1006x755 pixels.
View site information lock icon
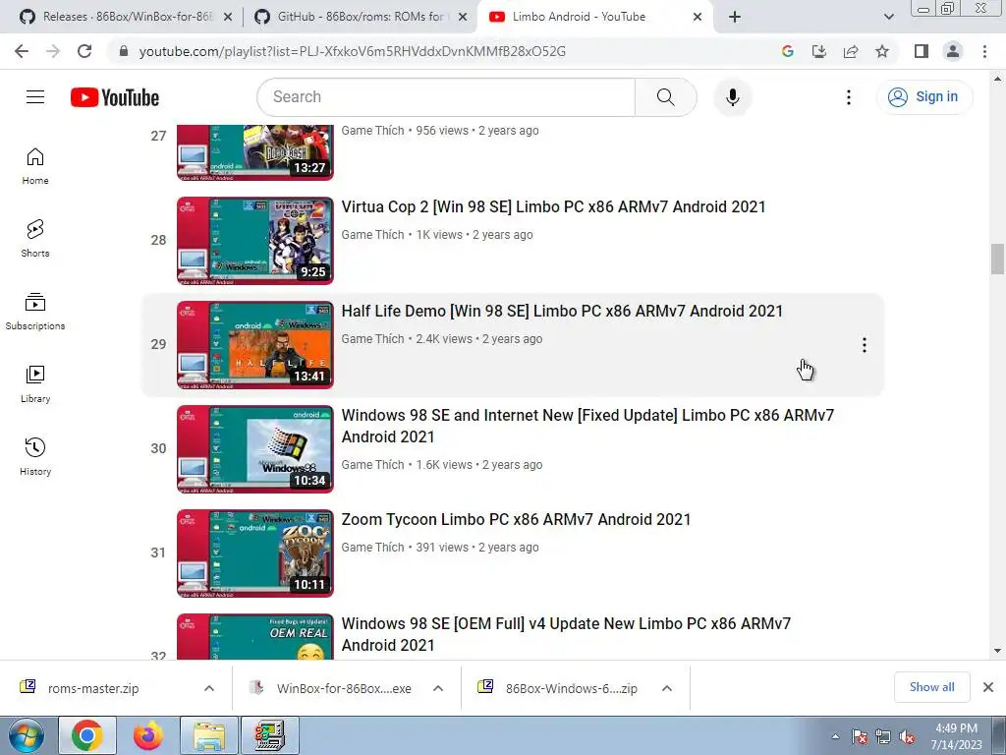click(124, 51)
